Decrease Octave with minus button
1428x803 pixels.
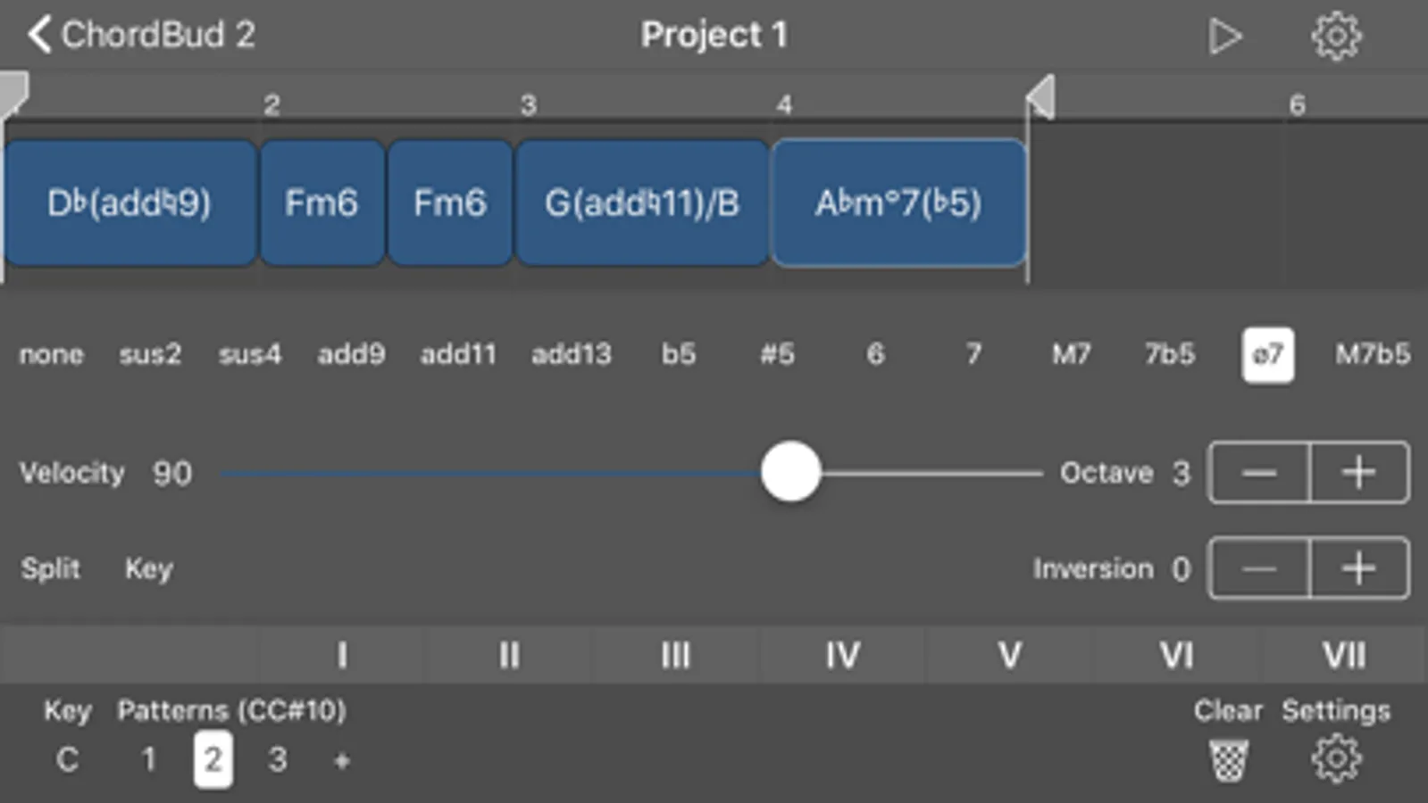point(1259,472)
